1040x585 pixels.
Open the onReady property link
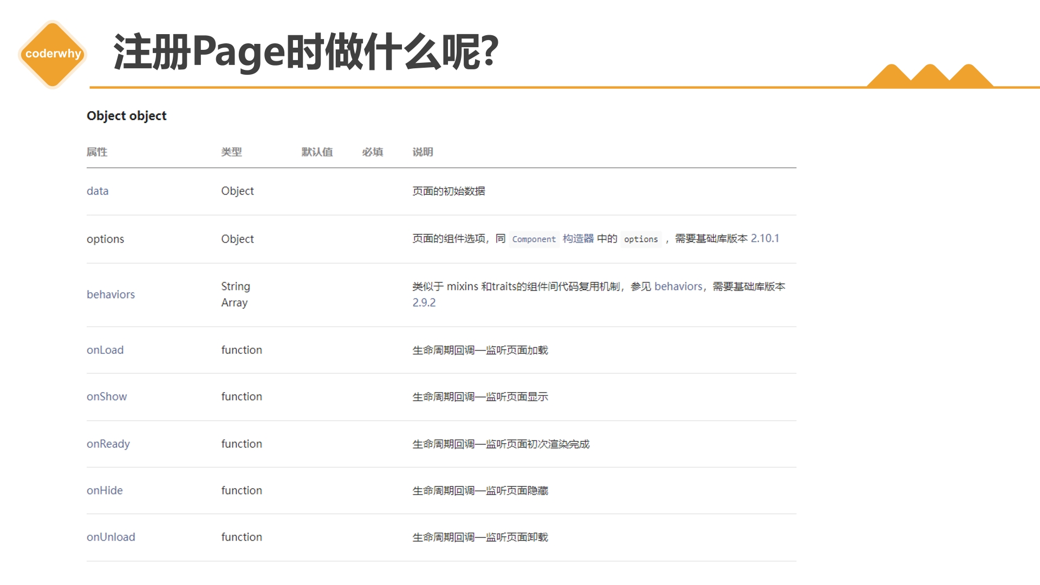pyautogui.click(x=108, y=444)
